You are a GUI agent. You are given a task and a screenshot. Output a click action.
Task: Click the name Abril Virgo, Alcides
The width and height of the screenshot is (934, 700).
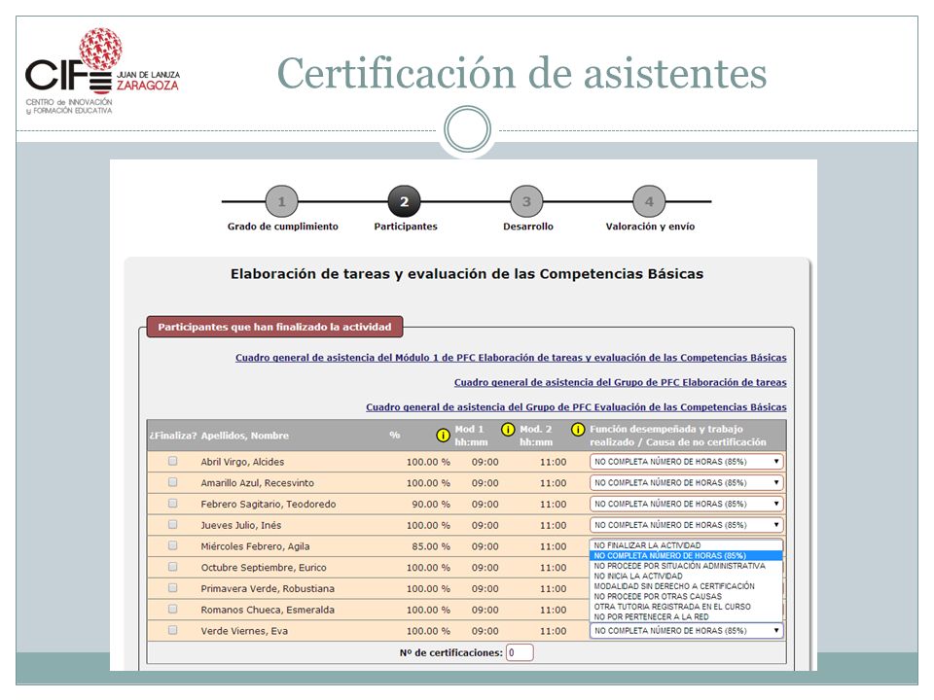pos(242,462)
